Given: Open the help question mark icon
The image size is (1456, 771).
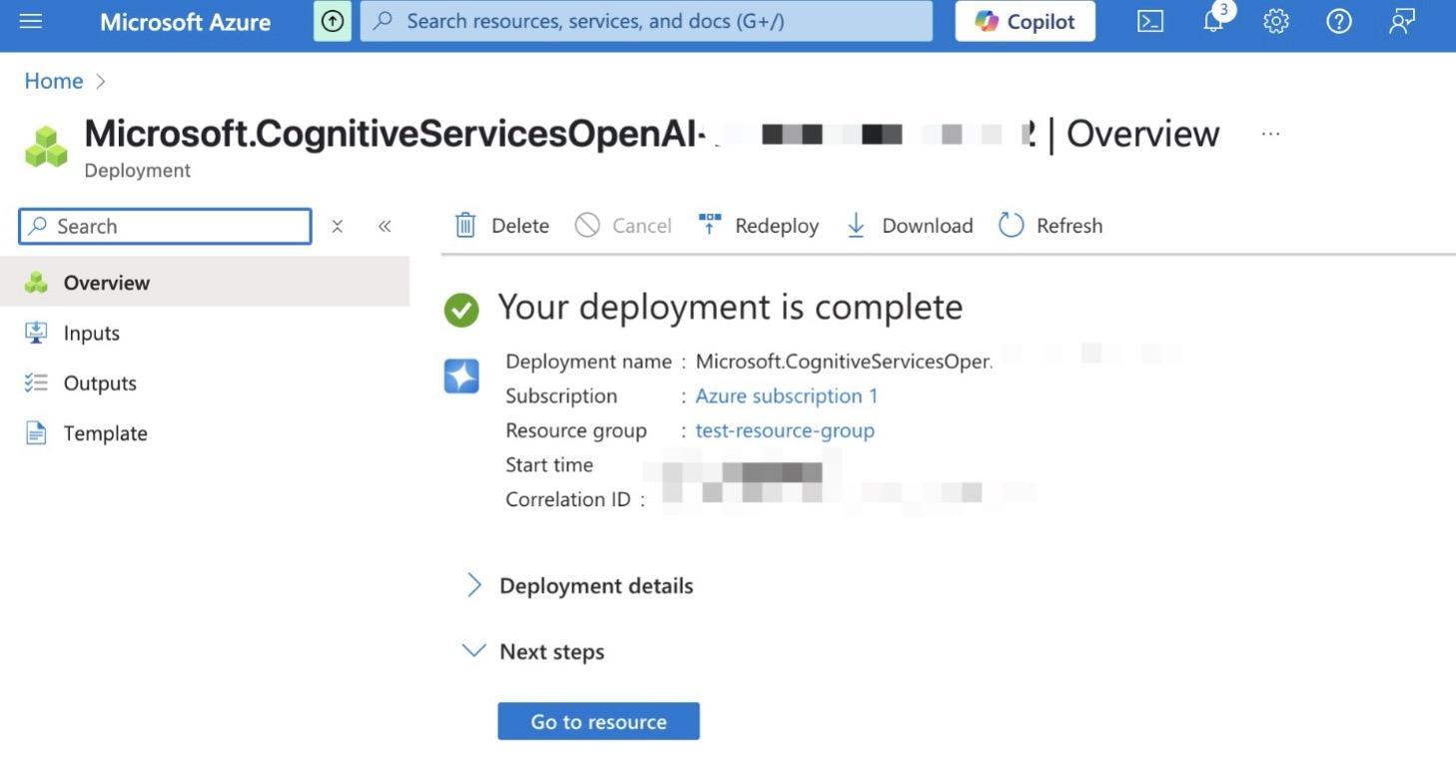Looking at the screenshot, I should coord(1339,20).
